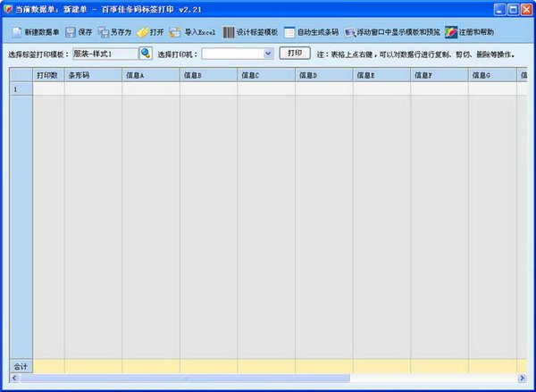Image resolution: width=536 pixels, height=392 pixels.
Task: Open a data file via 打开 icon
Action: point(142,32)
